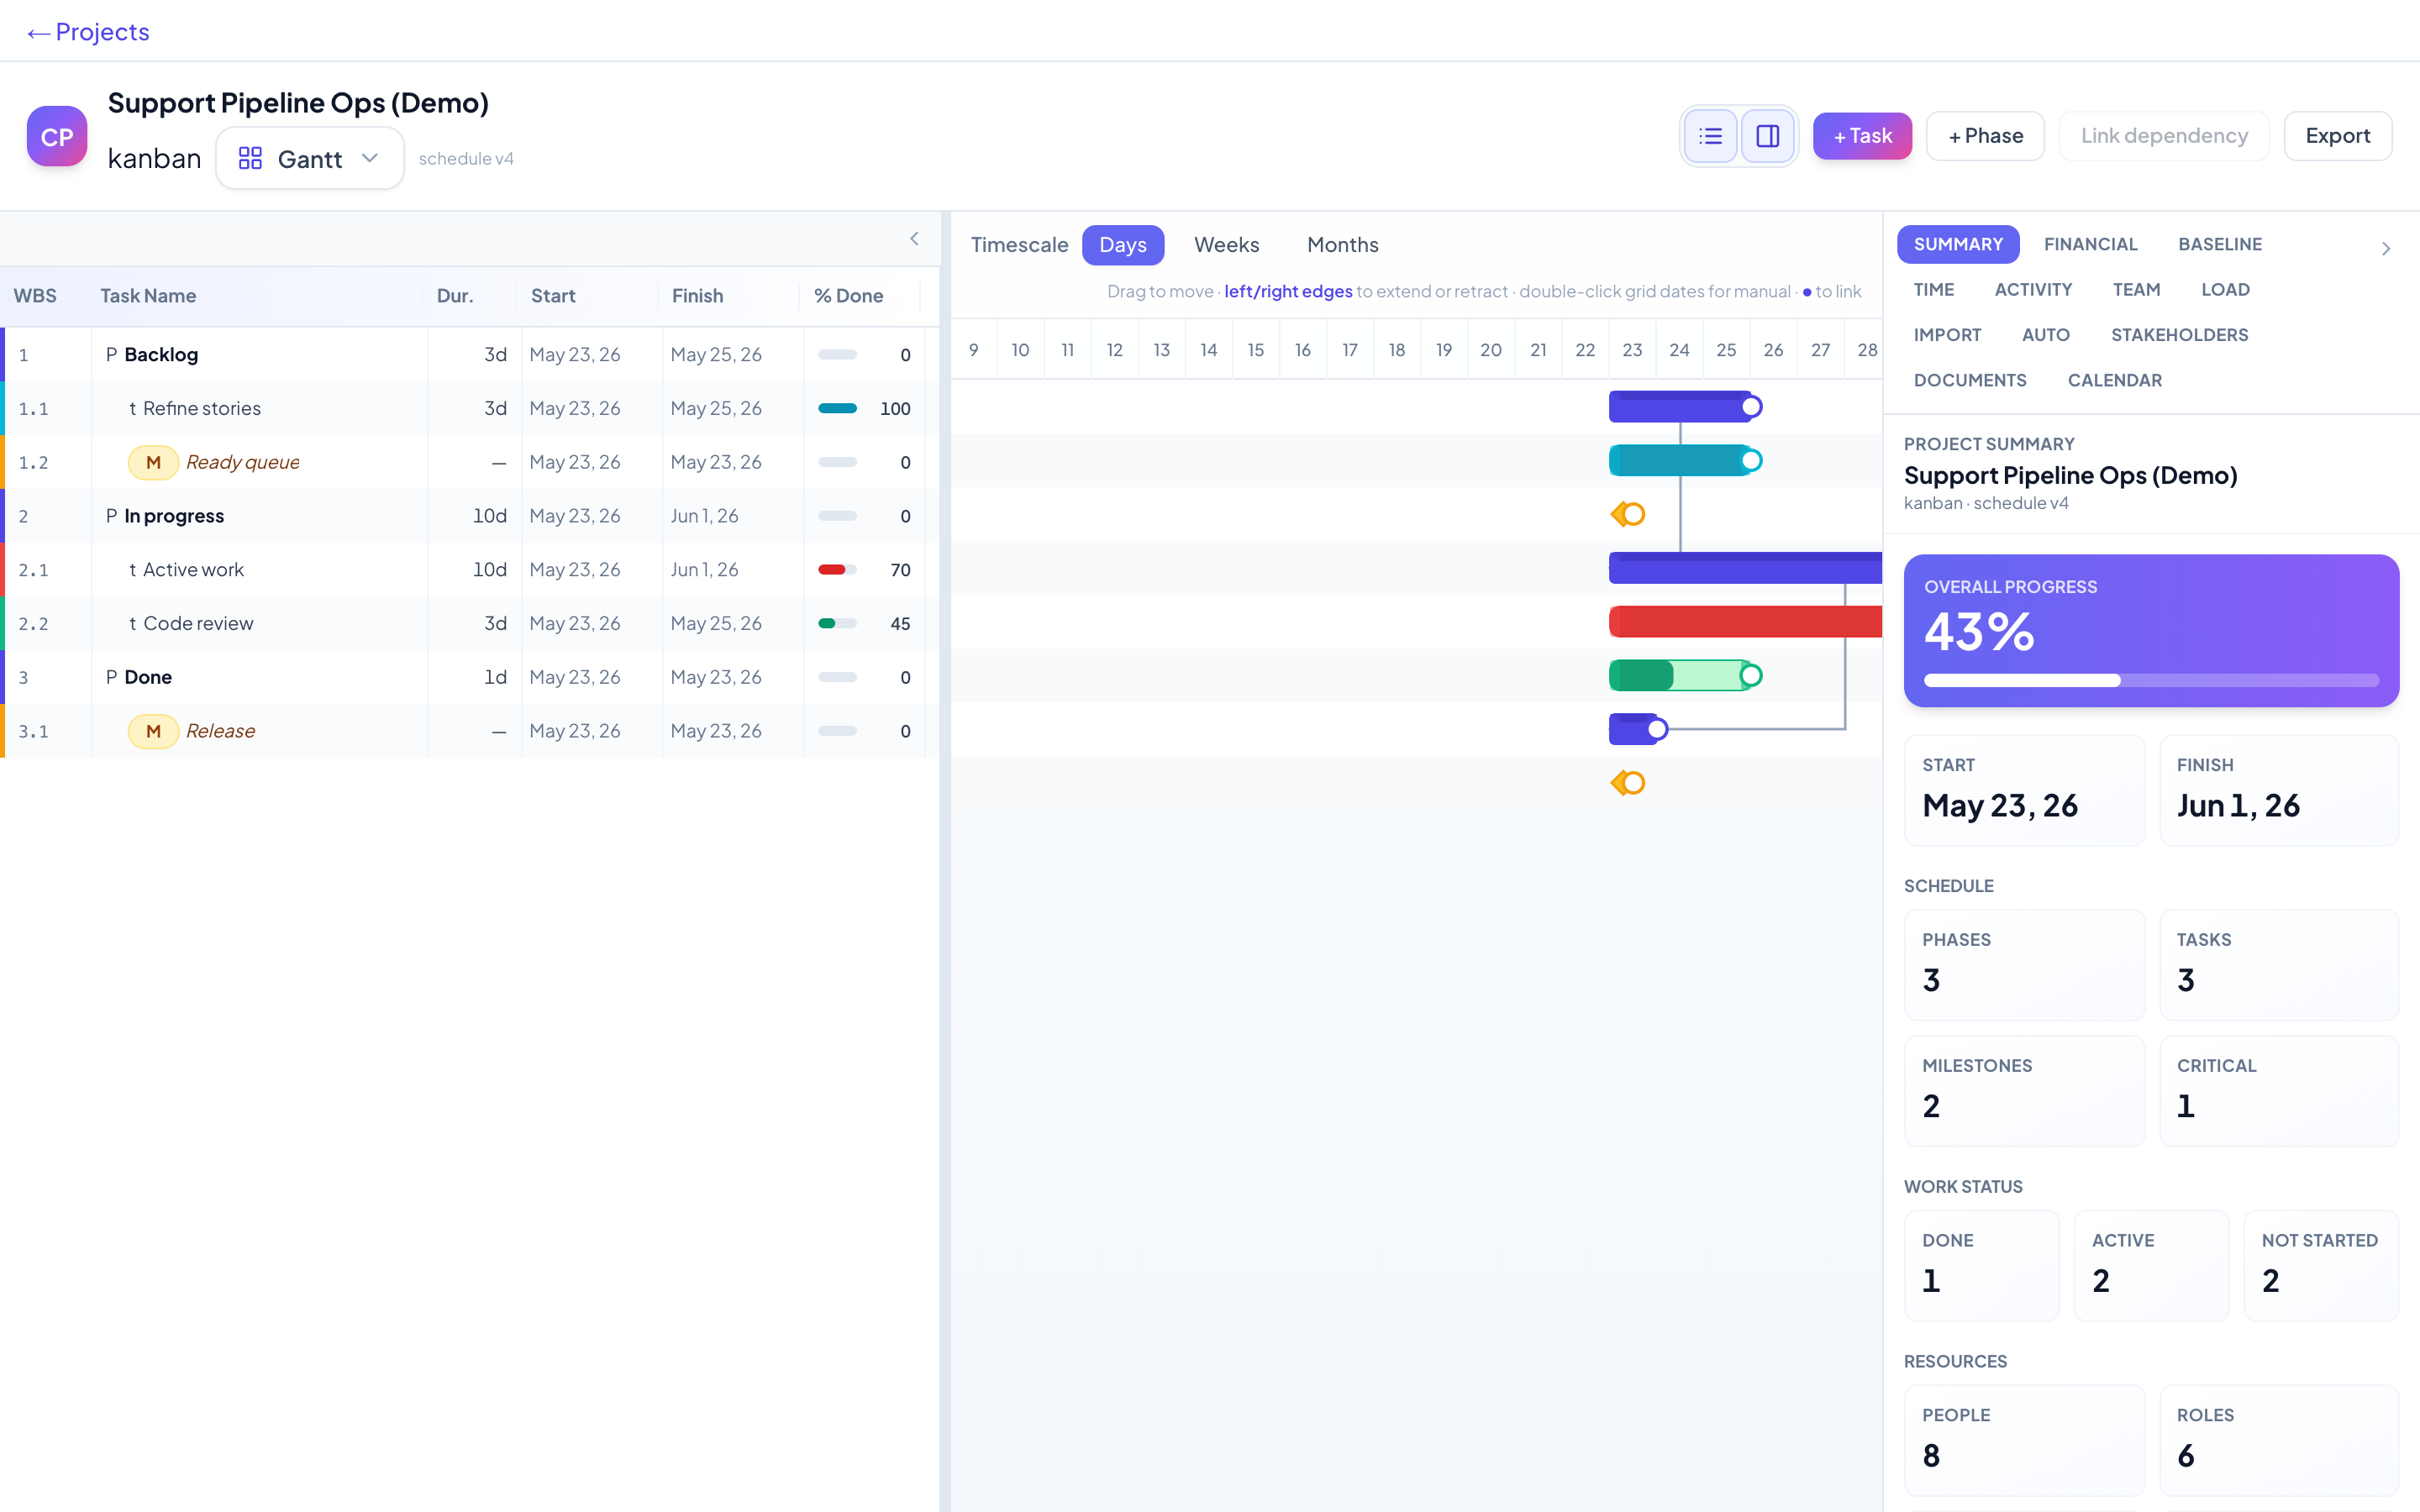Screen dimensions: 2420x1512
Task: Click link handle on Done bar
Action: click(1657, 729)
